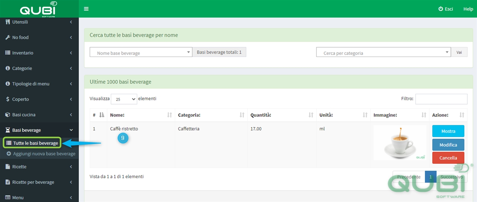The width and height of the screenshot is (477, 202).
Task: Open the Help link
Action: [x=468, y=9]
